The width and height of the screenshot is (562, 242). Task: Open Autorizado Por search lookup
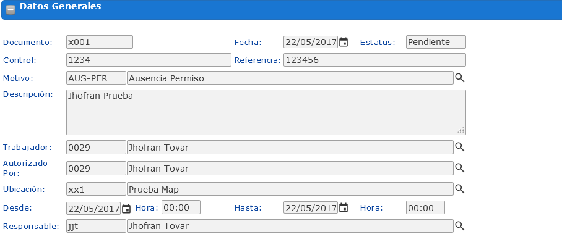pyautogui.click(x=459, y=168)
